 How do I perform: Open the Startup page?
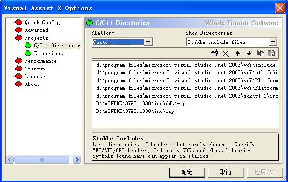(35, 69)
